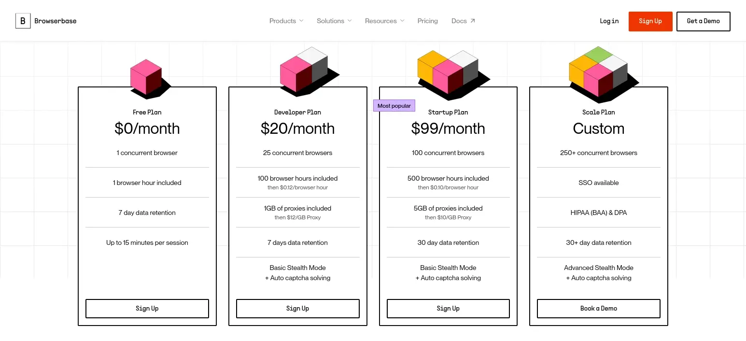The height and width of the screenshot is (341, 746).
Task: Open the Docs link in navigation
Action: pos(459,21)
